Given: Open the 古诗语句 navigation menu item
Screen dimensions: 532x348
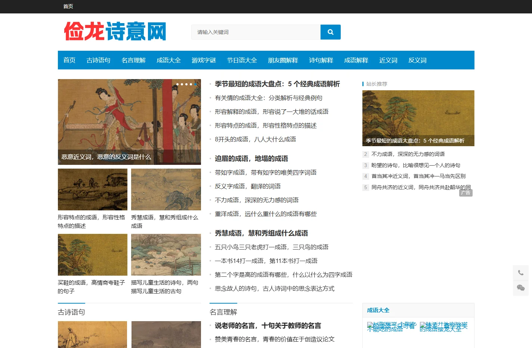Looking at the screenshot, I should pos(98,60).
